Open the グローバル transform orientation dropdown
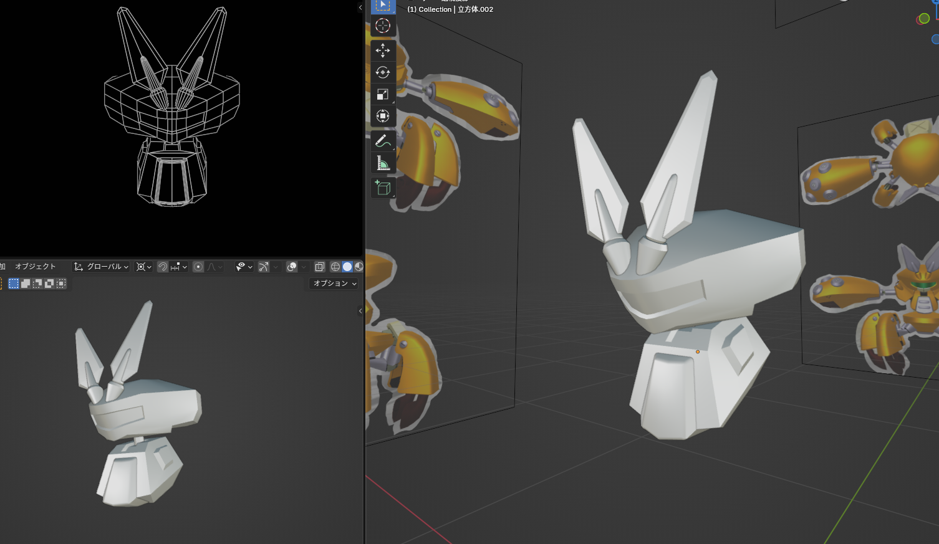Viewport: 939px width, 544px height. [x=101, y=267]
